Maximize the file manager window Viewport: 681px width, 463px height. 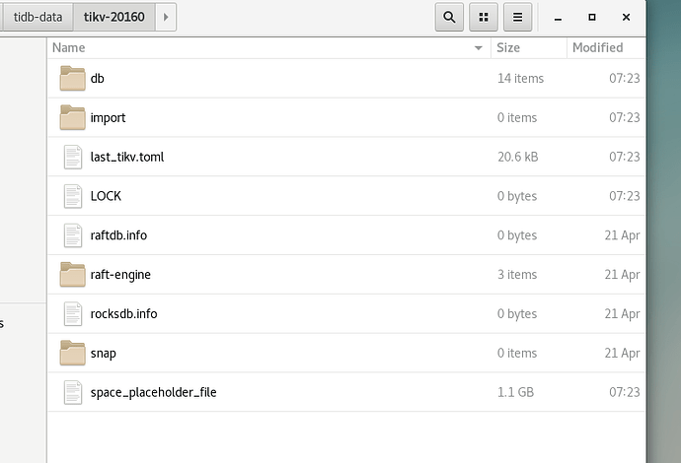(x=592, y=18)
